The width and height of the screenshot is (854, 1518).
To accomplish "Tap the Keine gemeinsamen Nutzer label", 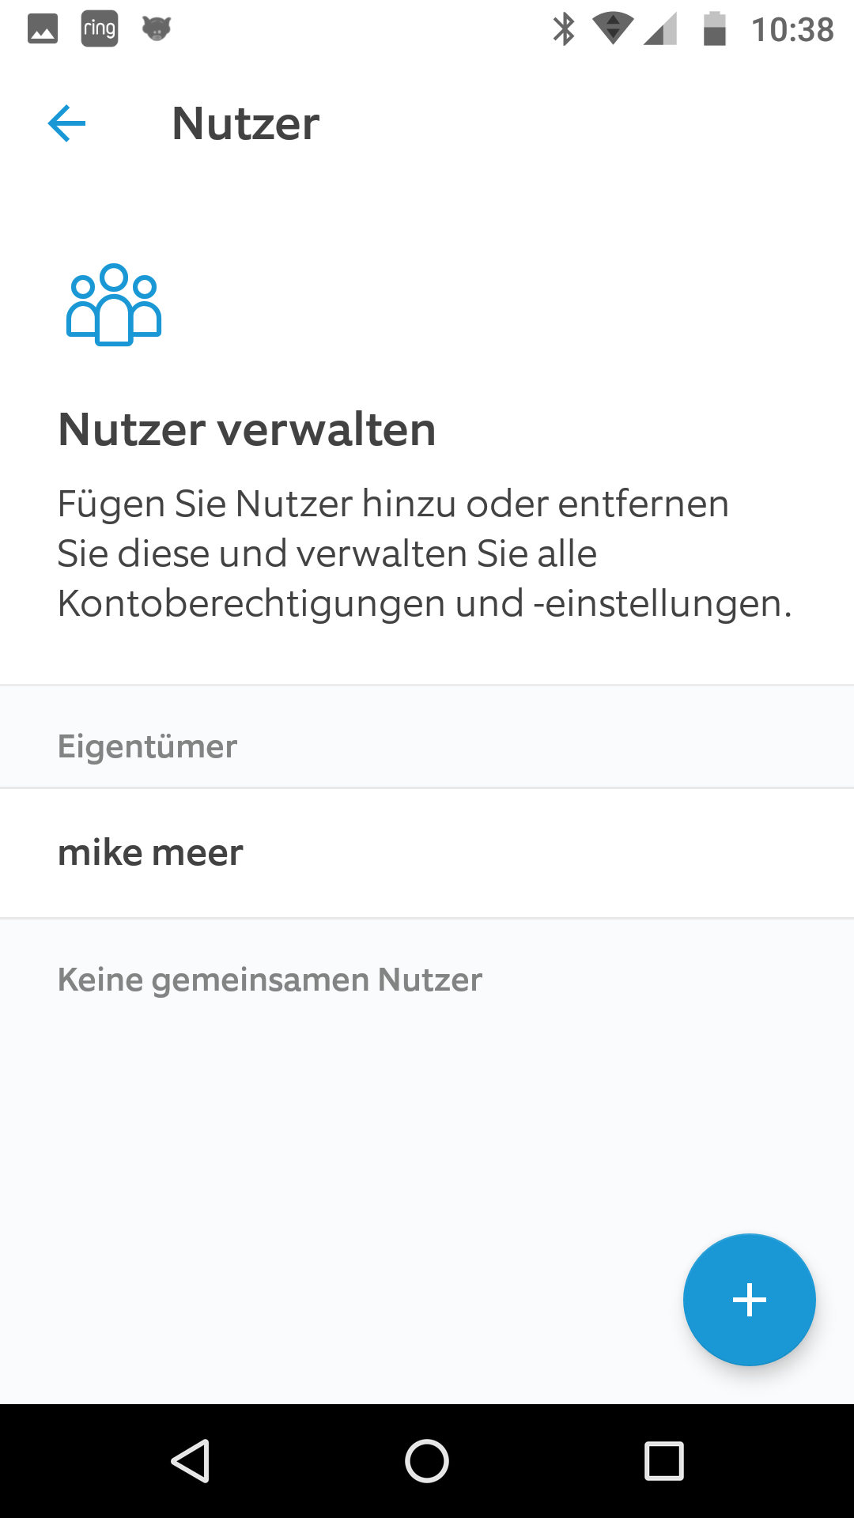I will tap(270, 980).
